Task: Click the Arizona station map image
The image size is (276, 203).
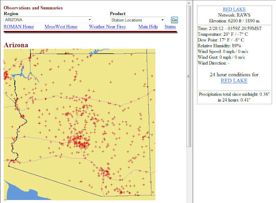Action: (79, 124)
